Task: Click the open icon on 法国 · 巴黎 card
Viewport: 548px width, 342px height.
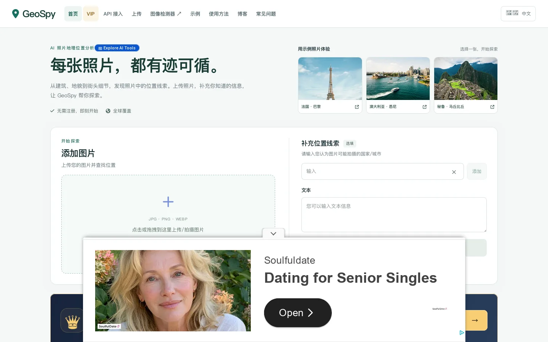Action: click(x=357, y=107)
